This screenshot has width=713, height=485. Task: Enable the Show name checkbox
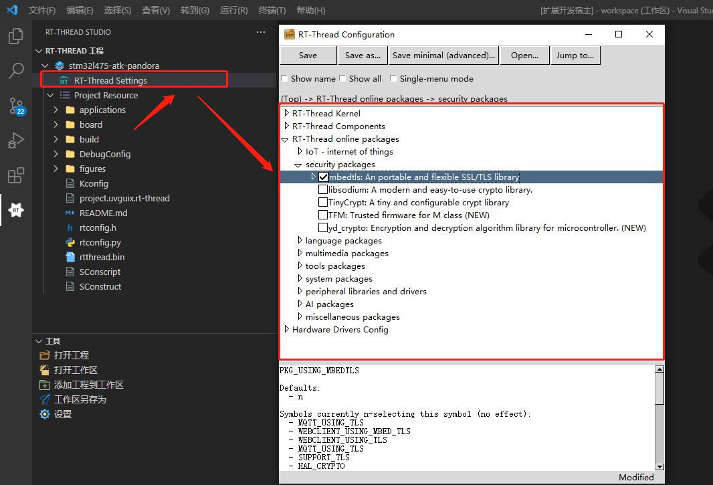[x=284, y=78]
